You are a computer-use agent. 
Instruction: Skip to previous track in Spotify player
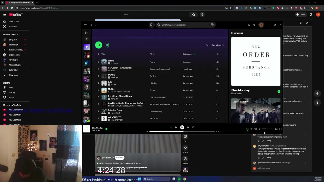click(176, 127)
